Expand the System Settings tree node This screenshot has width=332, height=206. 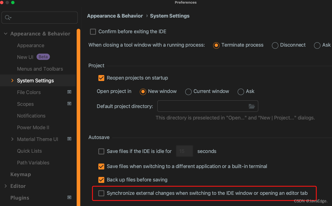click(12, 81)
